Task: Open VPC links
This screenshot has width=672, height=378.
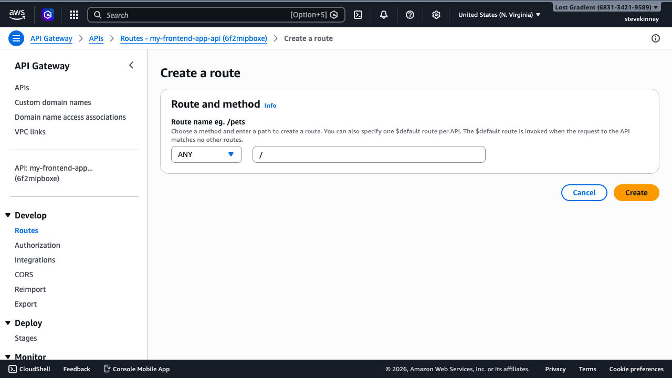Action: click(x=30, y=132)
